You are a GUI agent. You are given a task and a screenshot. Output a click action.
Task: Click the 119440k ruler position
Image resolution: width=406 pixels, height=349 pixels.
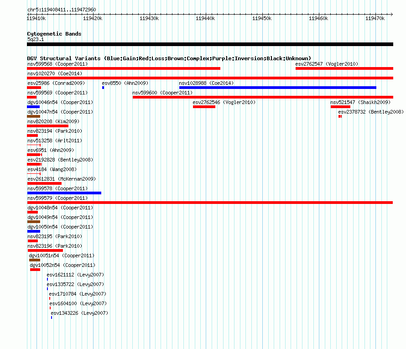205,18
